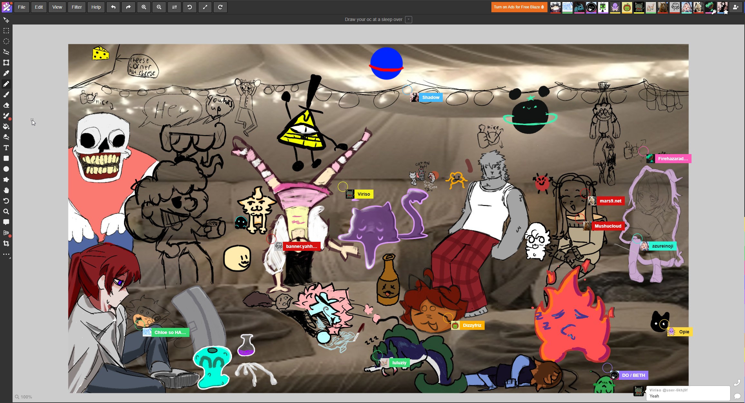745x403 pixels.
Task: Toggle fullscreen with the diagonal arrows button
Action: 205,7
